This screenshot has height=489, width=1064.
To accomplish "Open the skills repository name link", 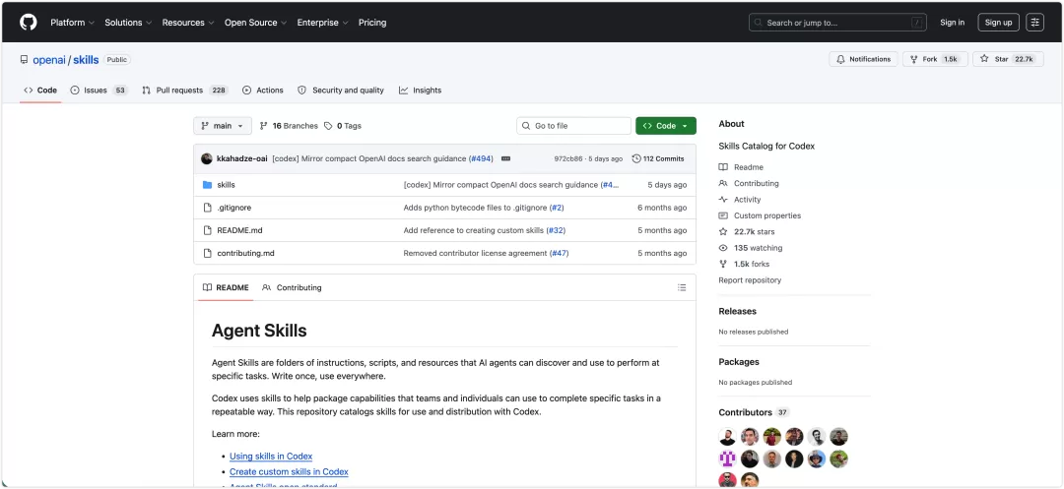I will tap(86, 60).
